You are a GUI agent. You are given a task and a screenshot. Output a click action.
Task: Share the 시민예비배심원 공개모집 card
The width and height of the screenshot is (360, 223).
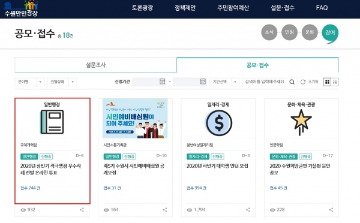165,210
